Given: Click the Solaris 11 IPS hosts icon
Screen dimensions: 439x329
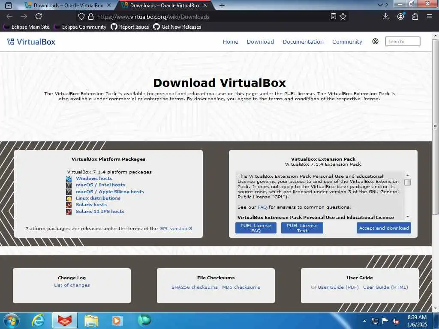Looking at the screenshot, I should point(69,212).
